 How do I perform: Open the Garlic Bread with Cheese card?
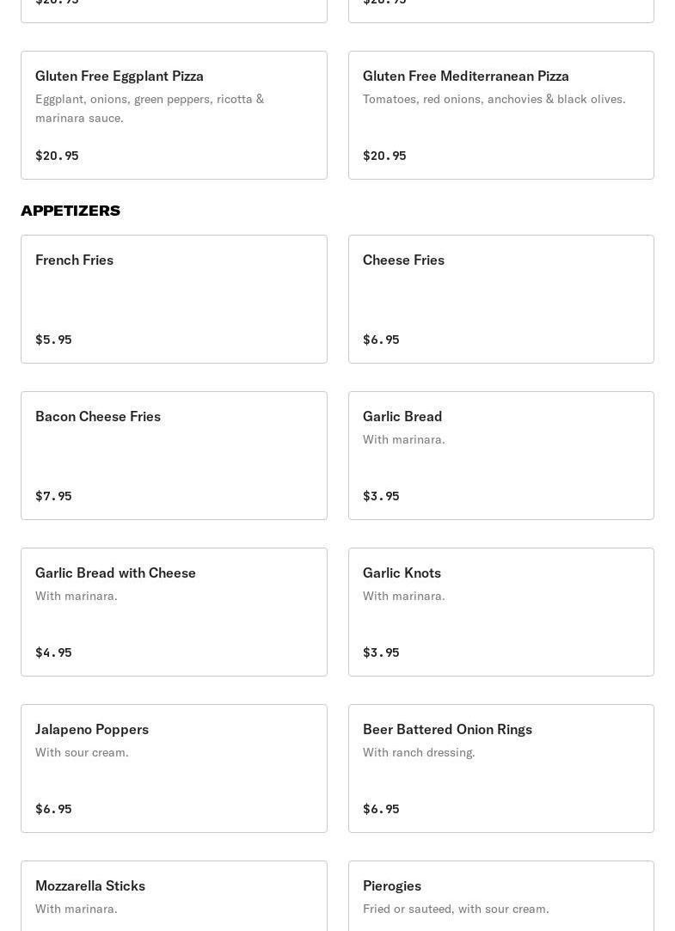174,611
